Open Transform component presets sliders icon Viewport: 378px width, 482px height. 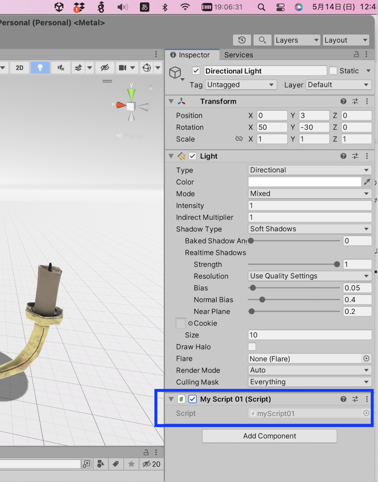coord(355,101)
